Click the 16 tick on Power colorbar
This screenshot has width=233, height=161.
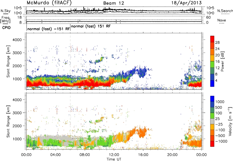click(217, 62)
